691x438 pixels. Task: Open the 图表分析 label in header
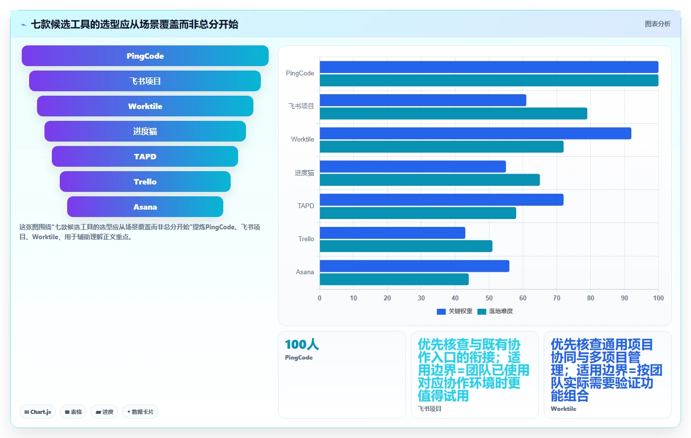point(657,24)
